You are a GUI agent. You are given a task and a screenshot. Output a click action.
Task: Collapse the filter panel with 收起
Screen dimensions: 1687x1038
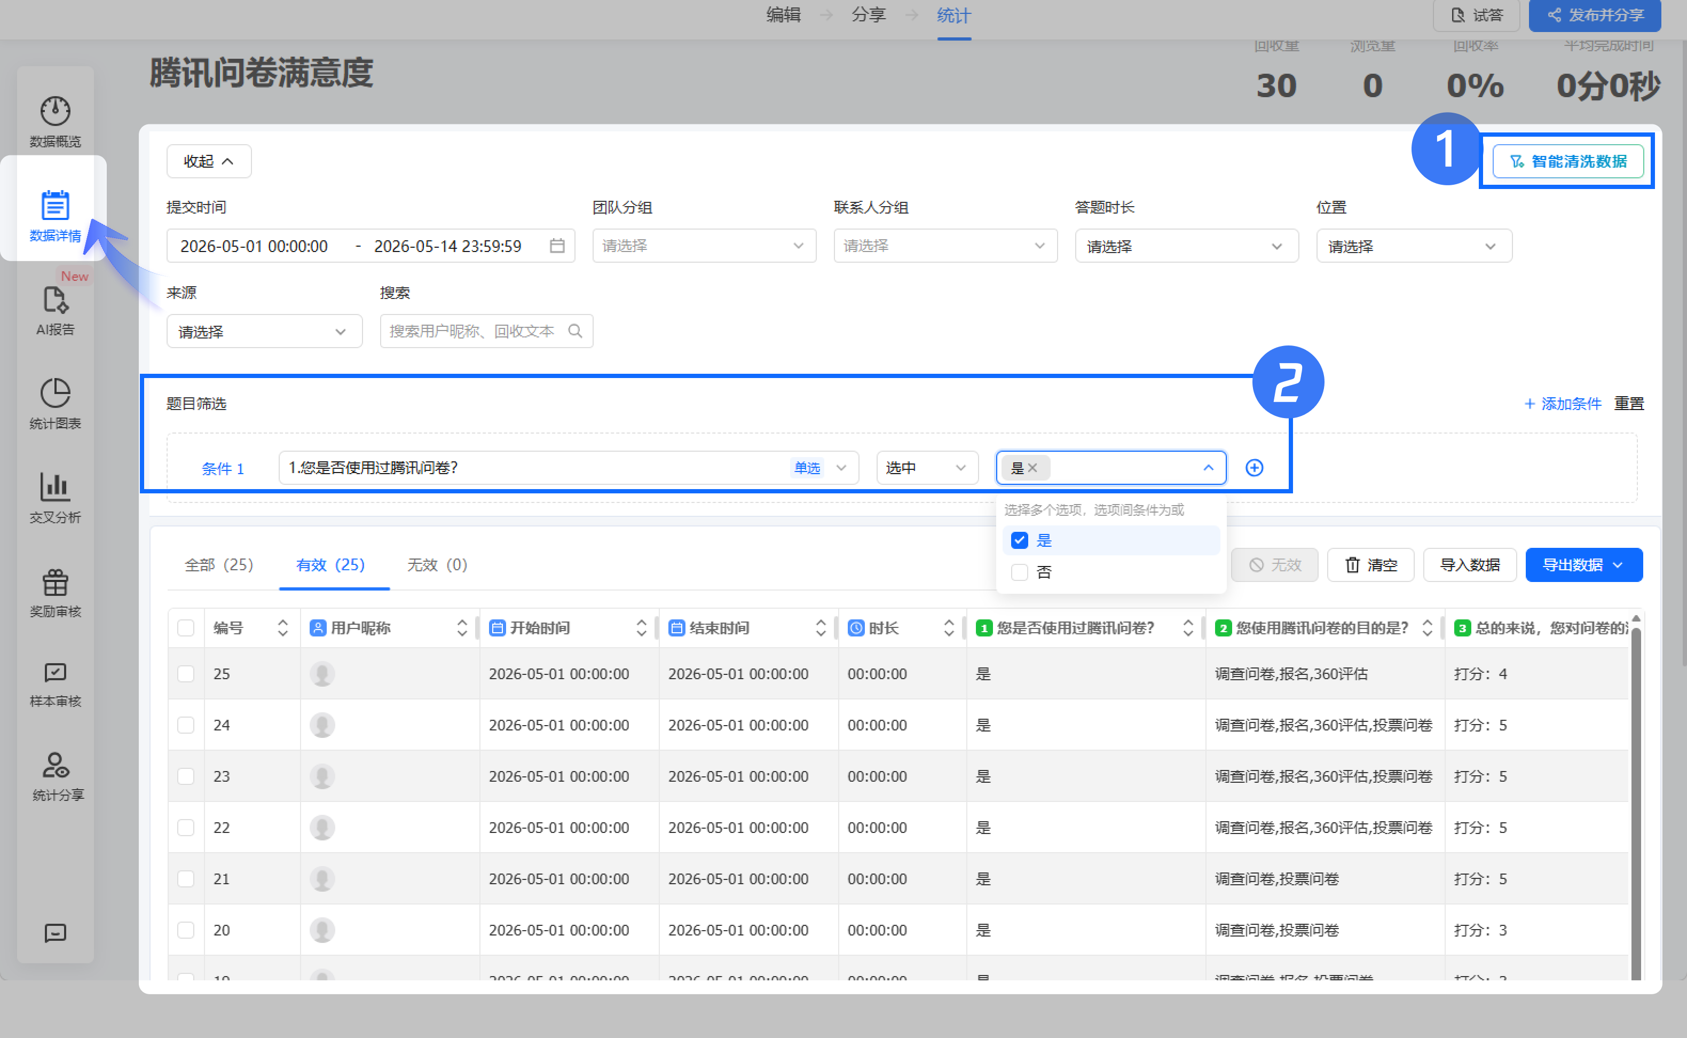209,161
